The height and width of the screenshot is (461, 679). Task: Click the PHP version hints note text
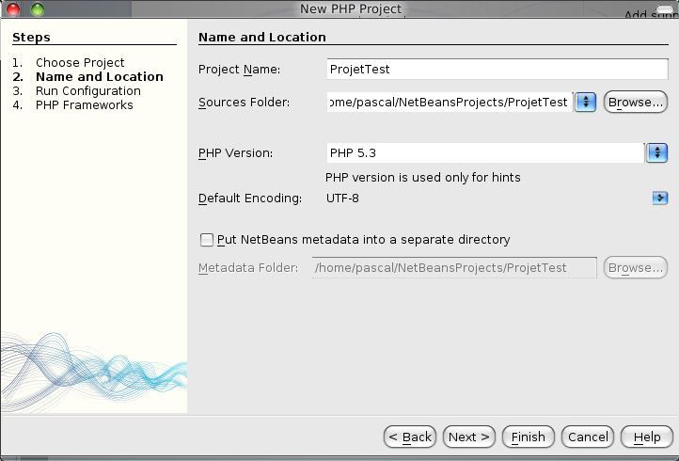click(x=422, y=178)
